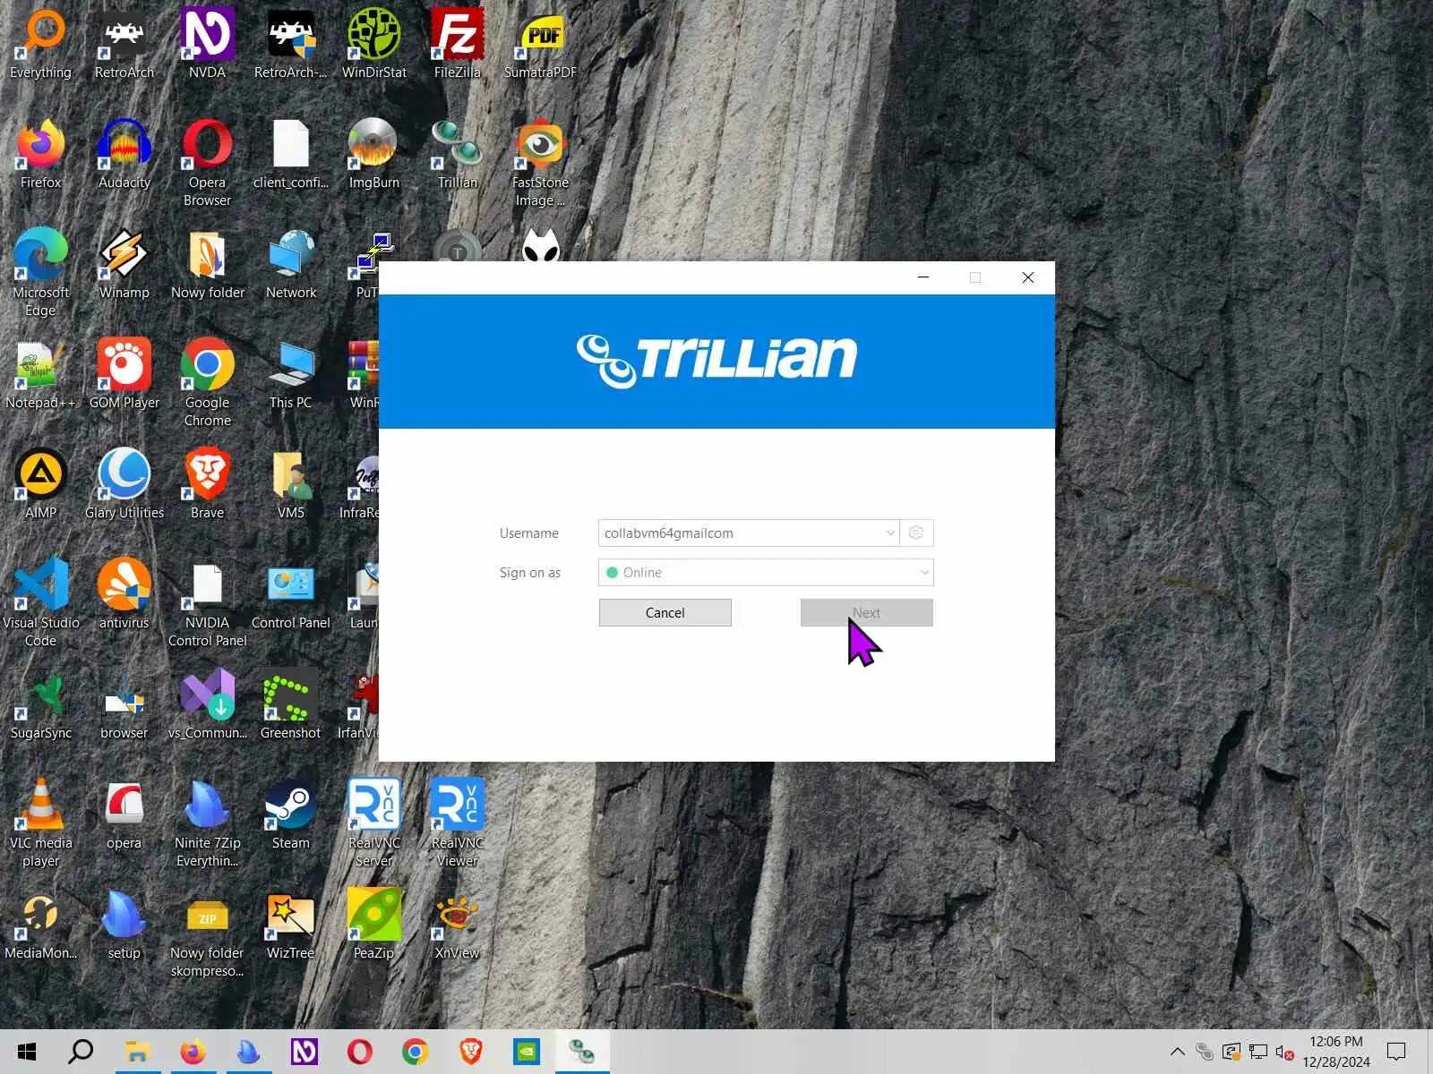Image resolution: width=1433 pixels, height=1074 pixels.
Task: Select the client_confi... file on desktop
Action: coord(291,154)
